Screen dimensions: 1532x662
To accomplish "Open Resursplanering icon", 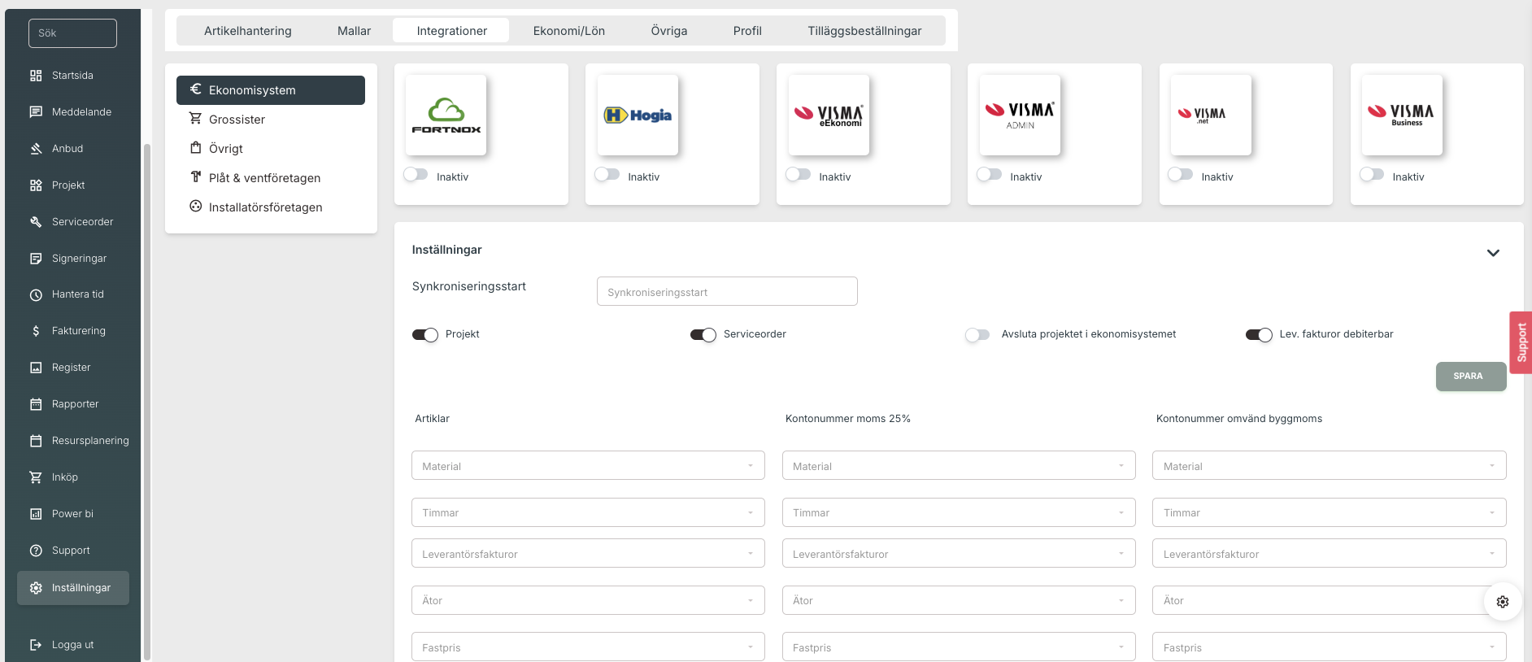I will tap(36, 441).
